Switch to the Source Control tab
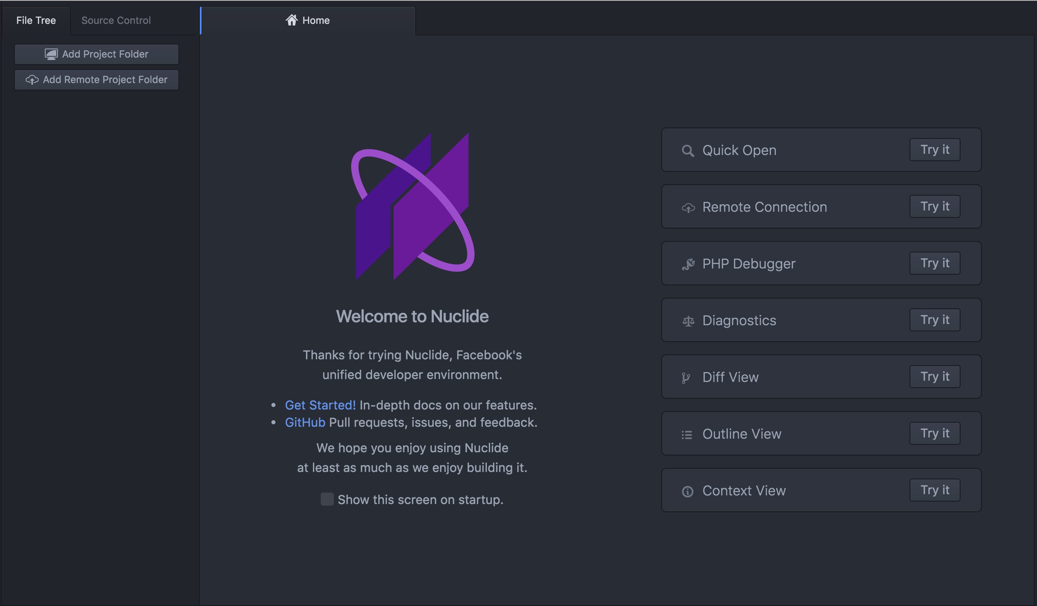This screenshot has width=1037, height=606. click(x=116, y=20)
